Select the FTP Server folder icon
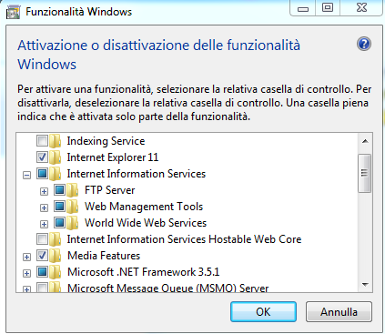Image resolution: width=385 pixels, height=334 pixels. (73, 190)
